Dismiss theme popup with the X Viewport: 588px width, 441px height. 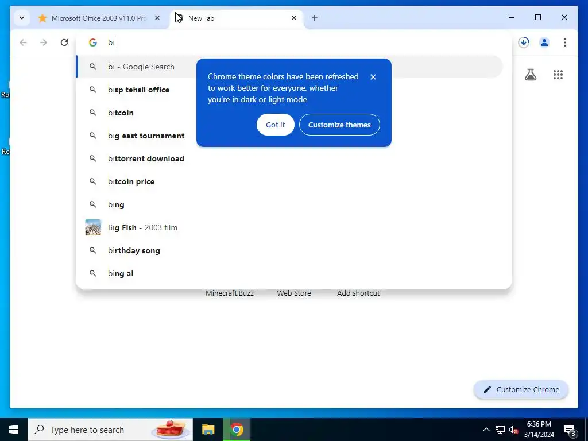pos(373,77)
